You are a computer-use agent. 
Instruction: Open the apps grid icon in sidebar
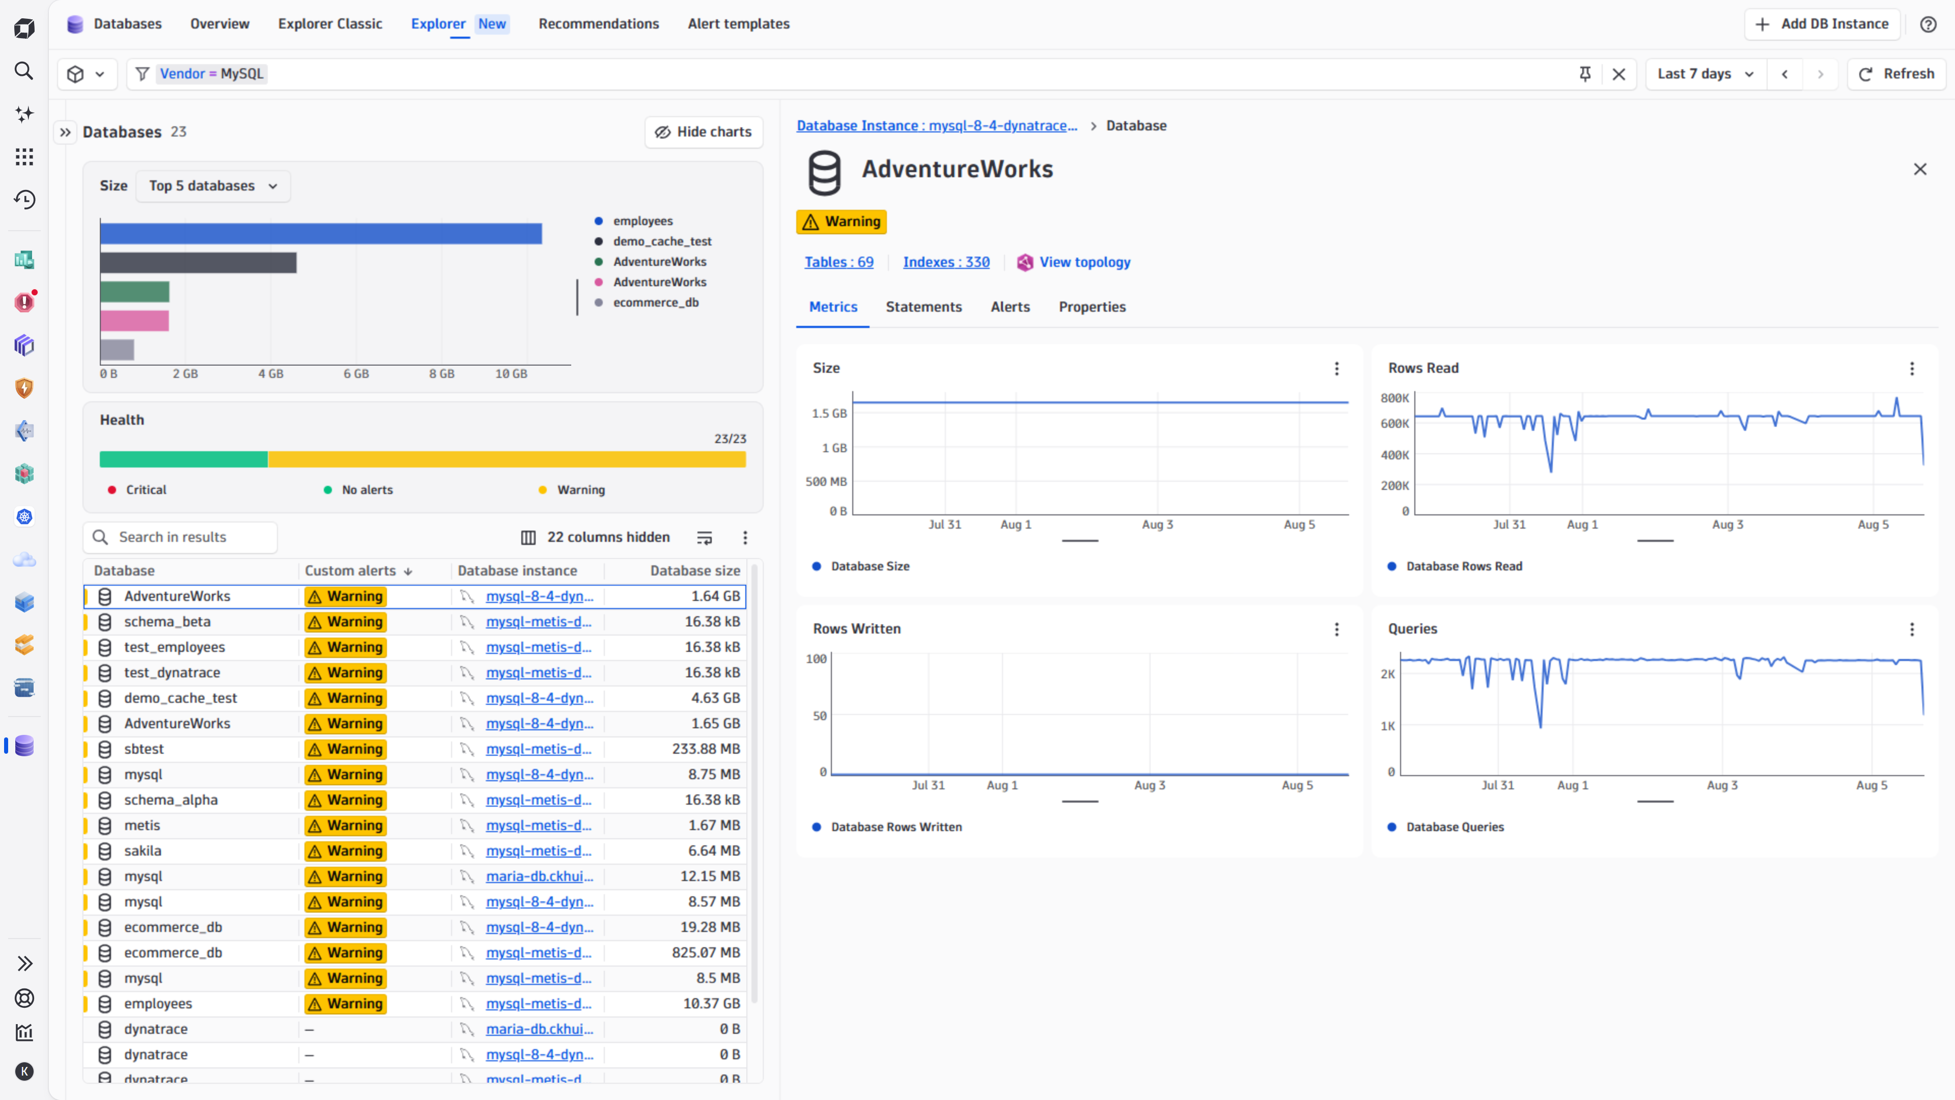(x=24, y=156)
